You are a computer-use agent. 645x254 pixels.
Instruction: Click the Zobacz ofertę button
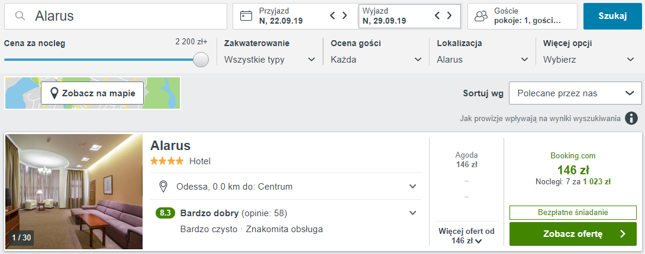pos(573,234)
